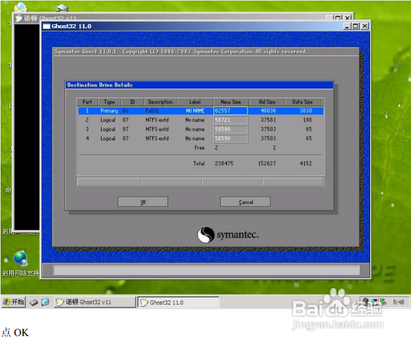The height and width of the screenshot is (348, 411).
Task: Click the Internet Explorer quick launch icon
Action: (45, 302)
